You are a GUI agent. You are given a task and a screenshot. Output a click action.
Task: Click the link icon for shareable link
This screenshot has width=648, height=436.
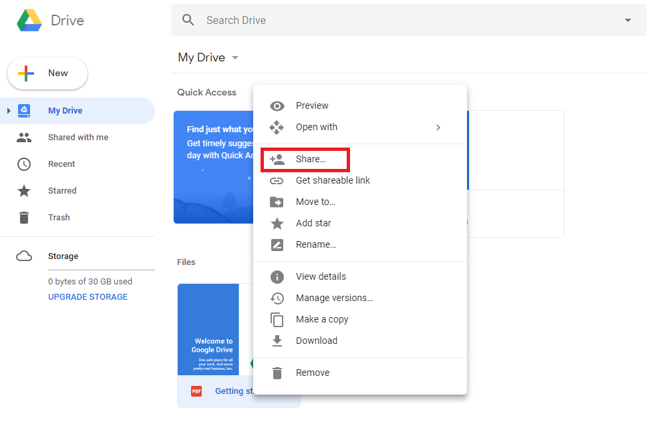[277, 181]
